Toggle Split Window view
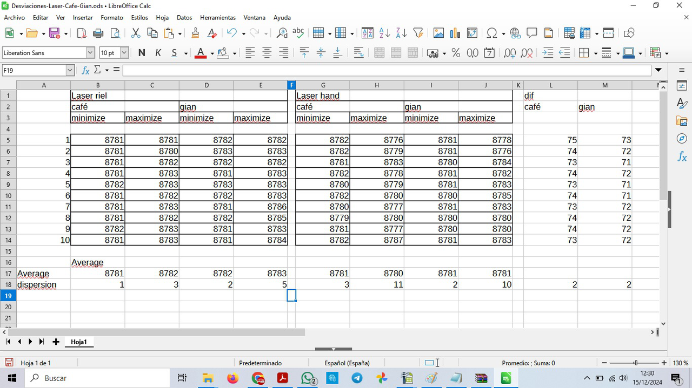Viewport: 692px width, 388px height. (608, 33)
